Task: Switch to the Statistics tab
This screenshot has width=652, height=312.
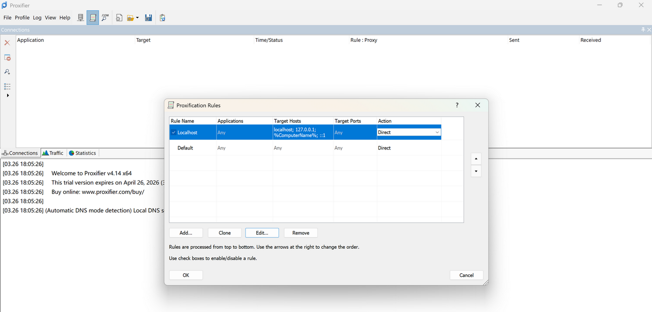Action: pyautogui.click(x=82, y=153)
